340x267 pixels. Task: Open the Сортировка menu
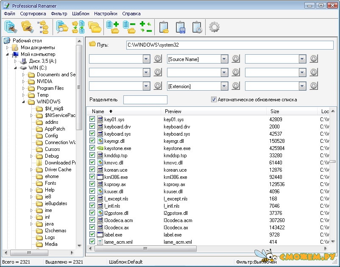click(33, 14)
